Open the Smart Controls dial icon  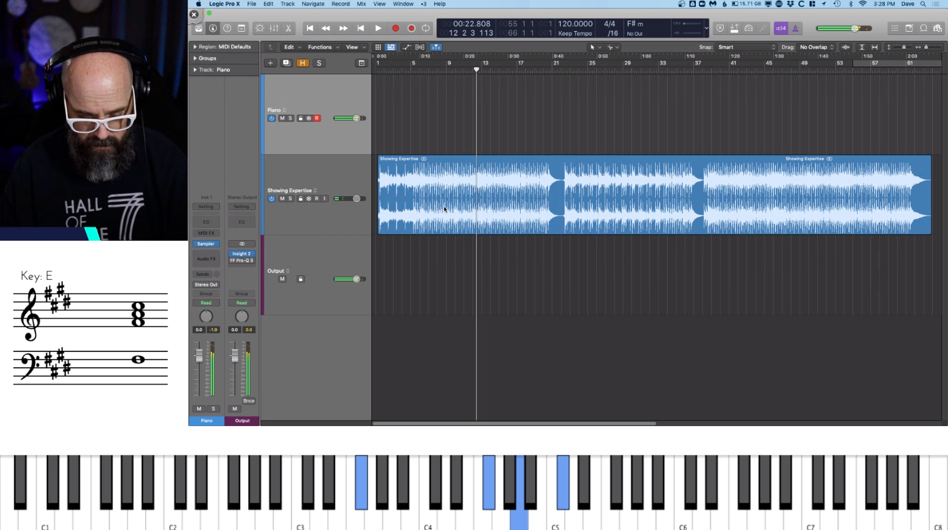(259, 28)
